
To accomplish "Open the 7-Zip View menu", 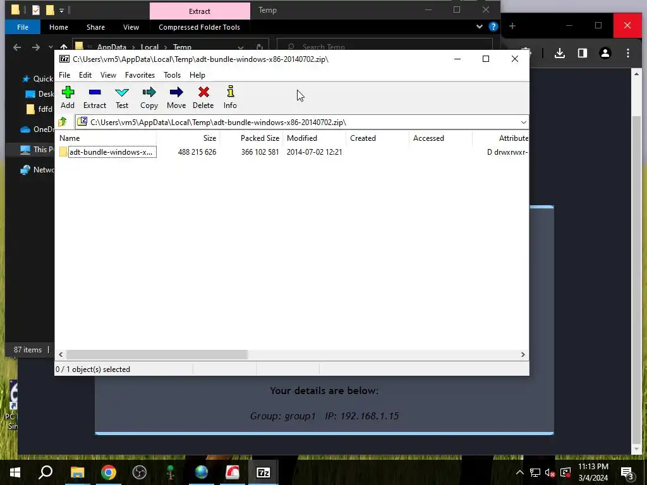I will click(x=108, y=75).
